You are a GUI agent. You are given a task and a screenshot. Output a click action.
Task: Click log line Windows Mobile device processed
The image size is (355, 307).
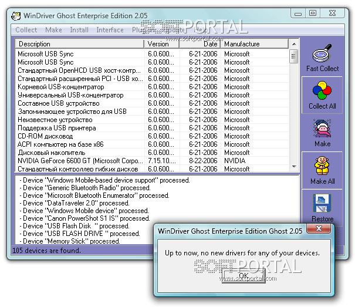[x=84, y=211]
